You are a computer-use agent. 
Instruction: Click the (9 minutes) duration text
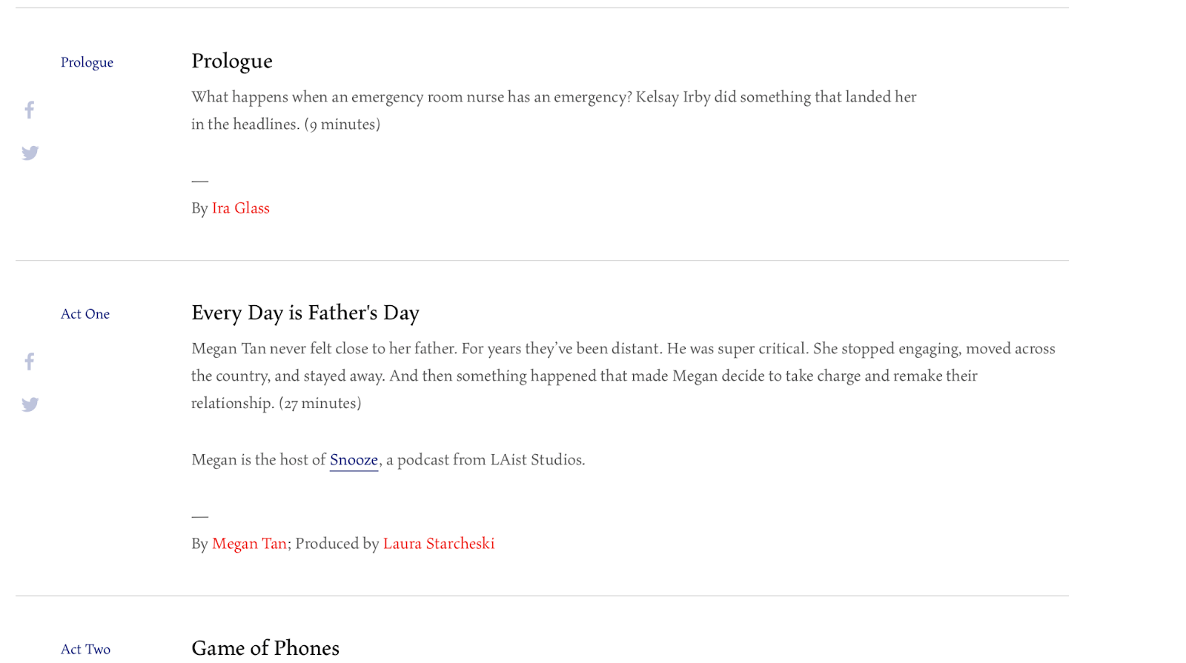pyautogui.click(x=342, y=124)
